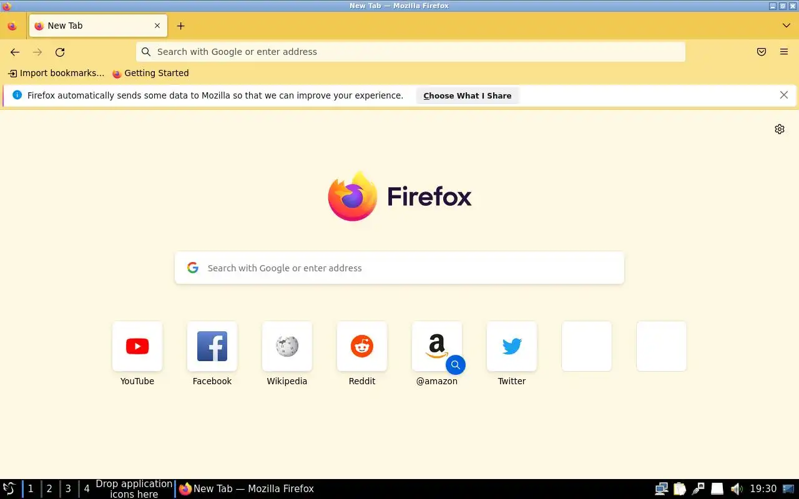
Task: Switch to workspace 4
Action: pyautogui.click(x=87, y=489)
